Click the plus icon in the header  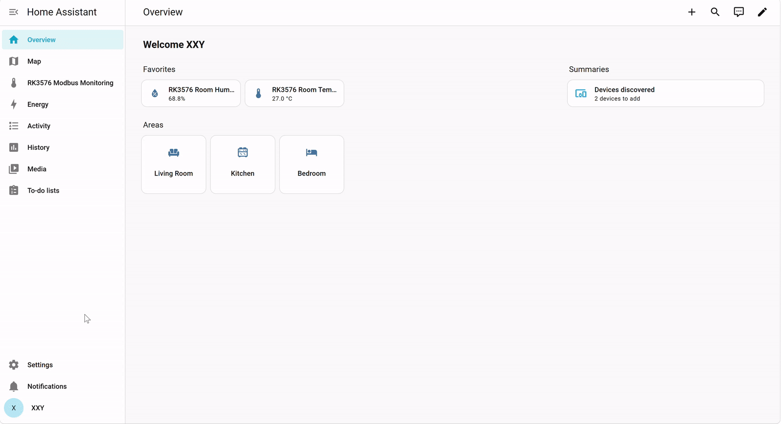[692, 12]
